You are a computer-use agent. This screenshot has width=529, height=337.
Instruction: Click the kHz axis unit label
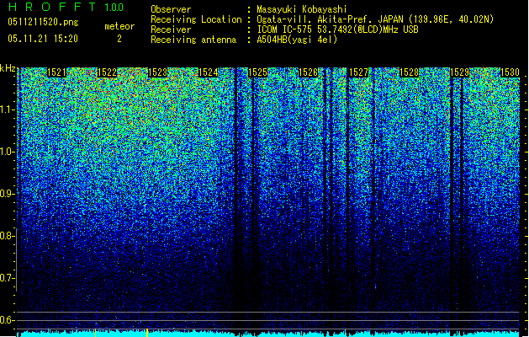(8, 68)
